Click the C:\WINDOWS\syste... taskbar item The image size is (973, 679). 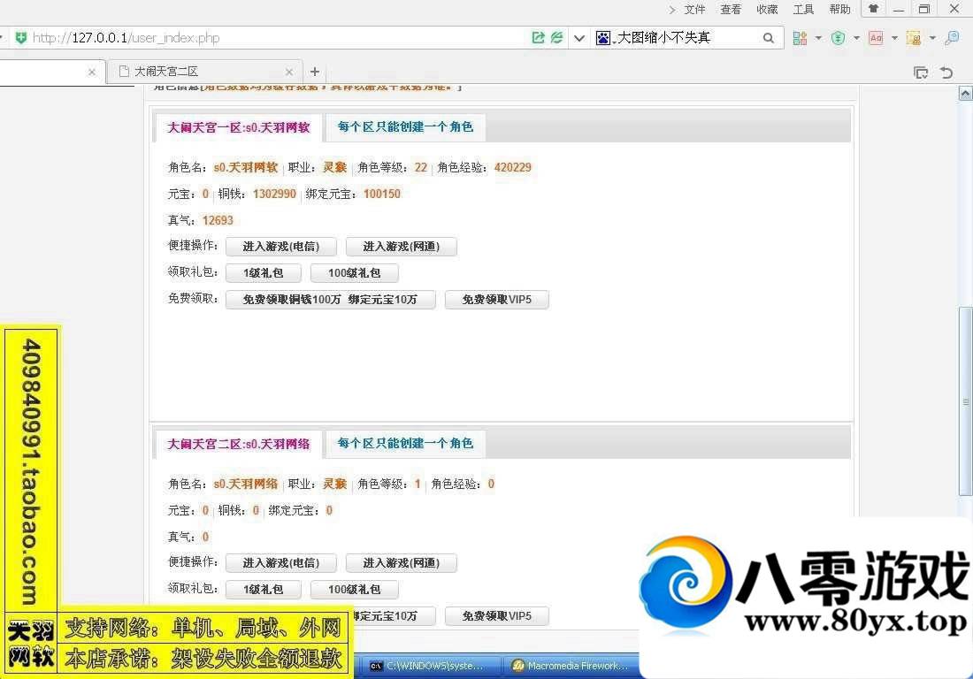(433, 666)
